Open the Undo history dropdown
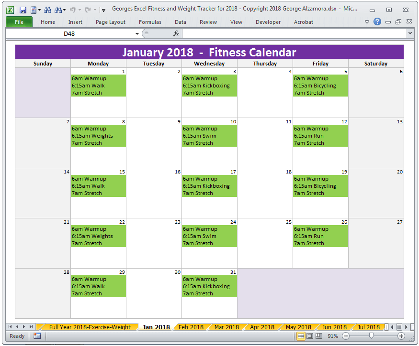This screenshot has width=419, height=346. 79,10
